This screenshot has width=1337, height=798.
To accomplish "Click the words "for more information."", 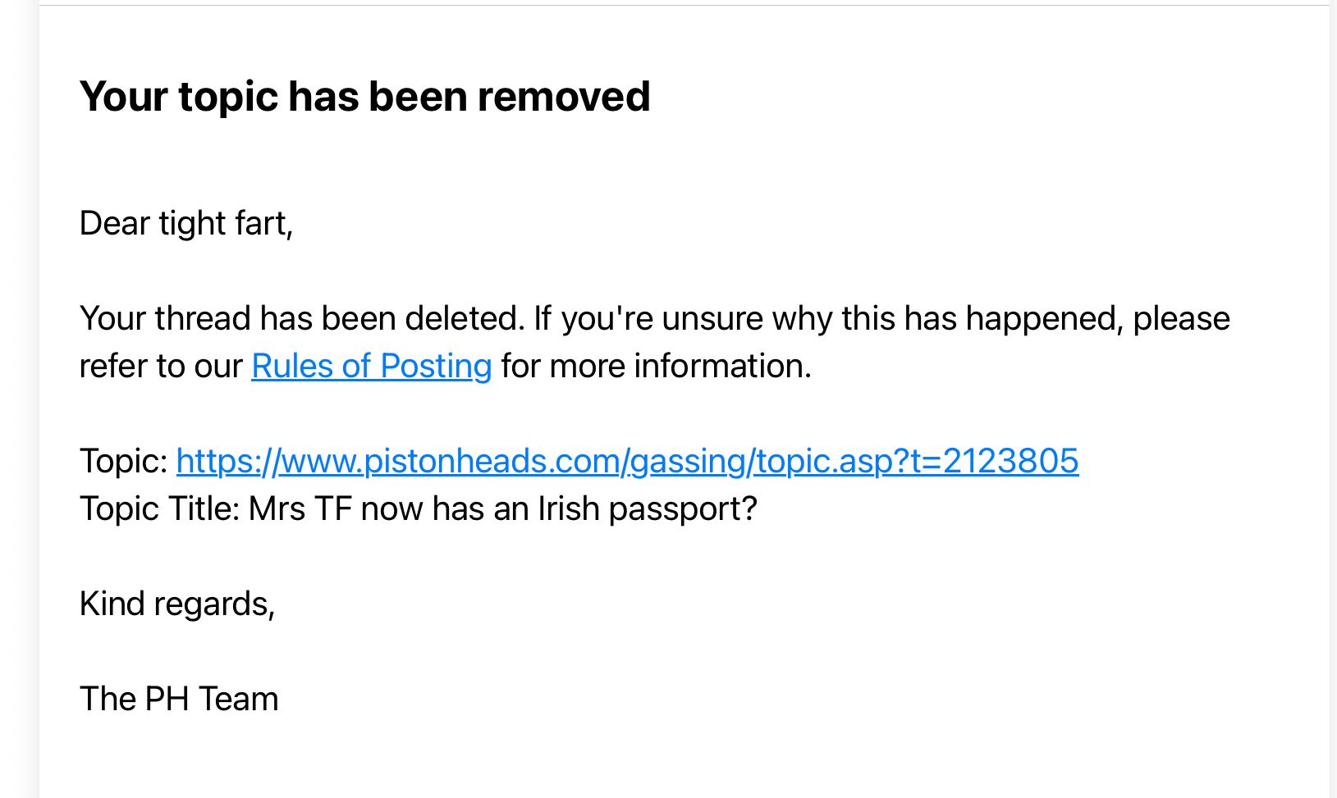I will [x=656, y=366].
